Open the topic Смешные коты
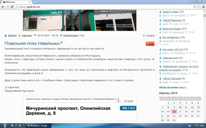 pos(170,58)
